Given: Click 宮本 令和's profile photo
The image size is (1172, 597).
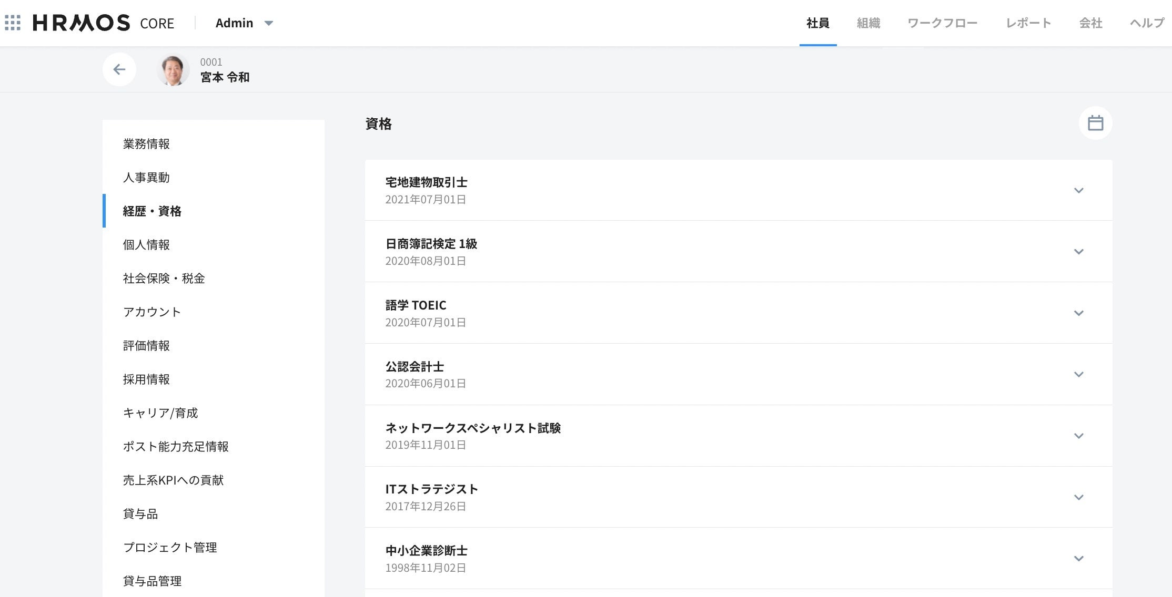Looking at the screenshot, I should click(x=173, y=70).
